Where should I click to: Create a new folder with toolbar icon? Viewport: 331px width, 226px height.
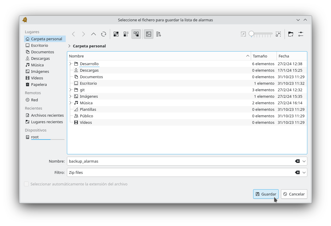click(290, 34)
